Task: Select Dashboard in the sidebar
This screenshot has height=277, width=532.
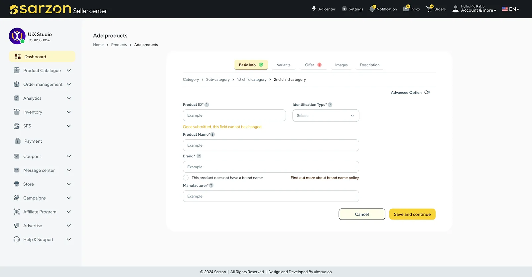Action: [x=42, y=57]
